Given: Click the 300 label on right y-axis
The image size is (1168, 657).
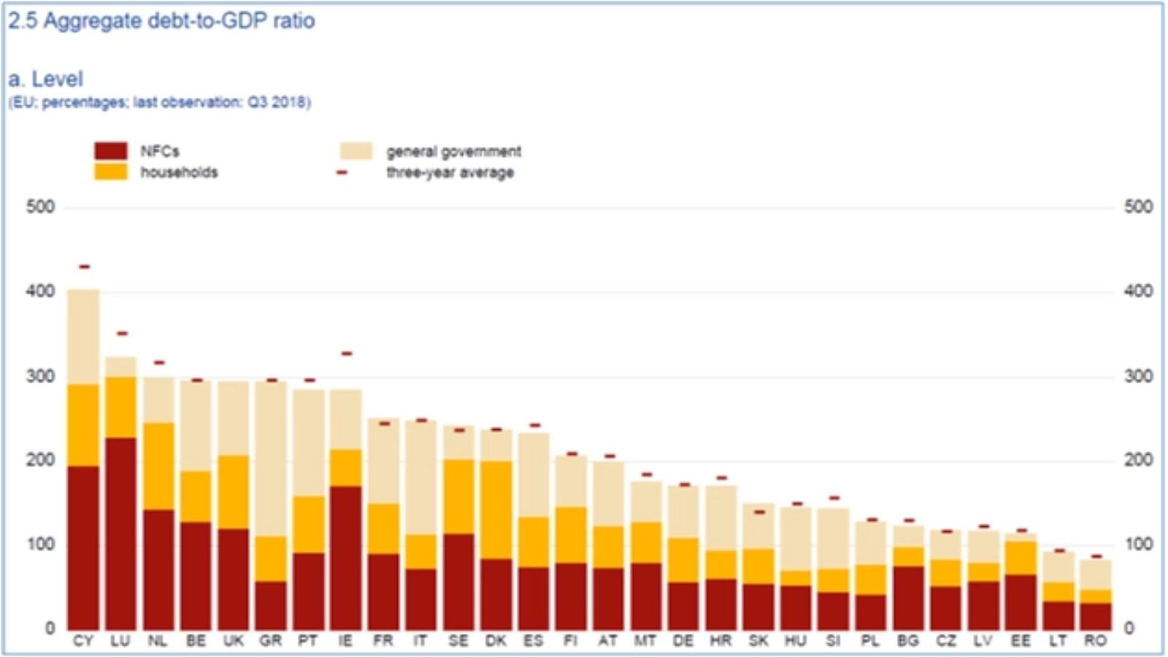Looking at the screenshot, I should coord(1138,377).
